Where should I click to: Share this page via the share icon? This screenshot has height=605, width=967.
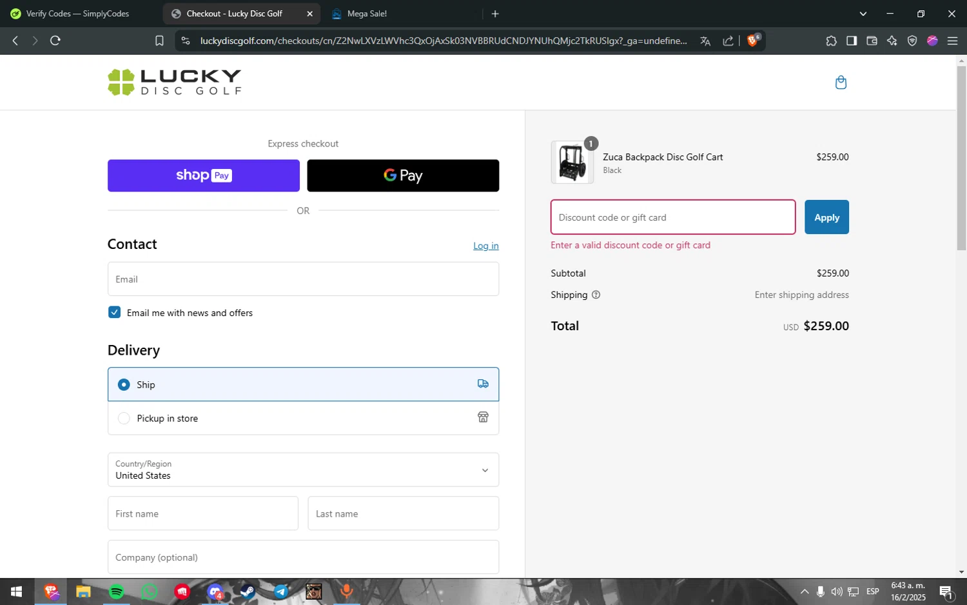[728, 41]
